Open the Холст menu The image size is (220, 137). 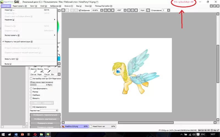pyautogui.click(x=34, y=6)
